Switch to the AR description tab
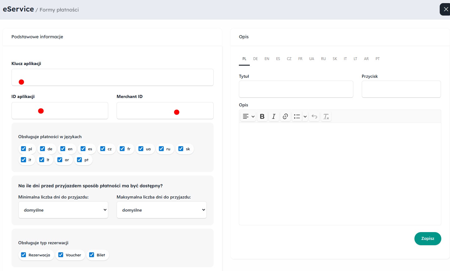The width and height of the screenshot is (450, 271). click(x=366, y=59)
